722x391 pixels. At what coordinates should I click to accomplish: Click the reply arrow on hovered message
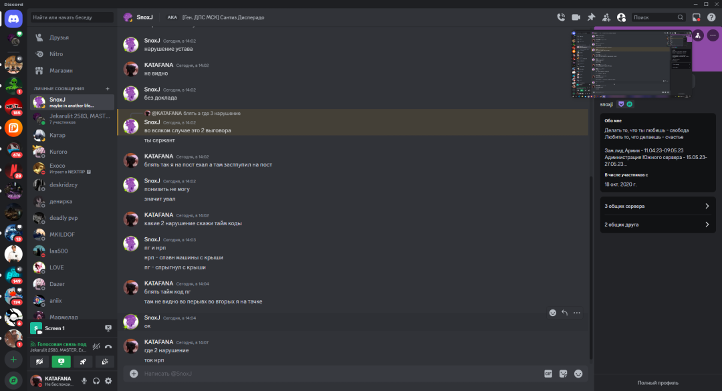point(564,312)
